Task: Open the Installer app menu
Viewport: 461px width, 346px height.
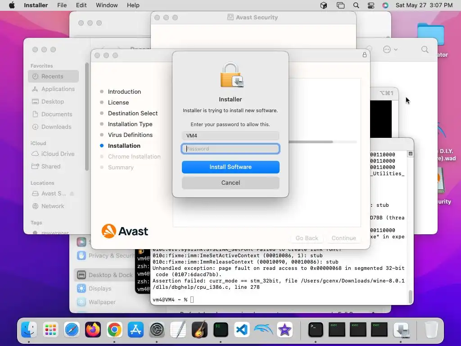Action: coord(36,5)
